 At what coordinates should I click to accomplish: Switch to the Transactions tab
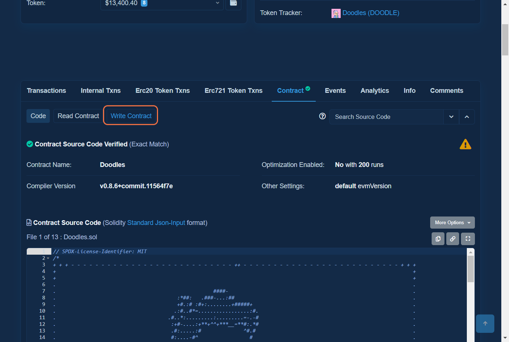[46, 91]
